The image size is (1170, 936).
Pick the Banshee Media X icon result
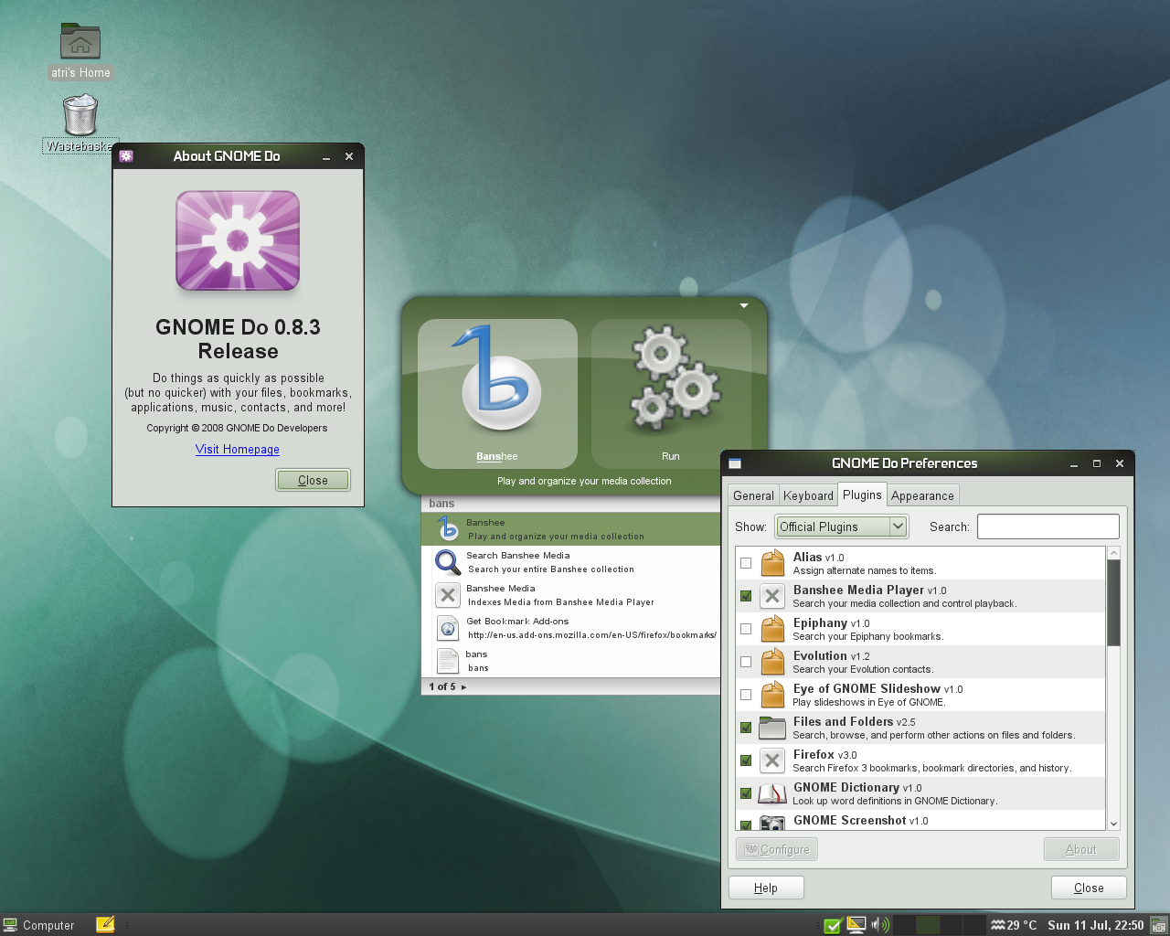tap(448, 595)
